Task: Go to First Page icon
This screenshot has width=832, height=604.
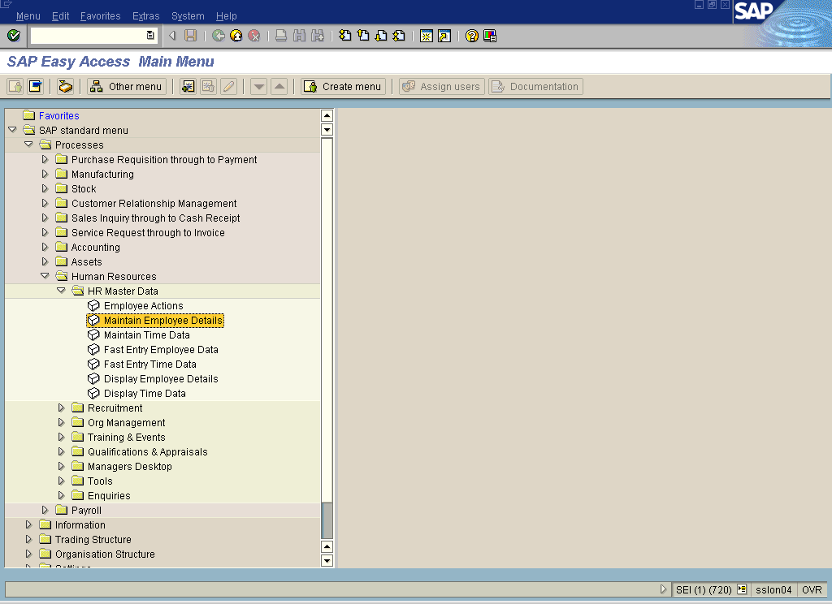Action: 344,36
